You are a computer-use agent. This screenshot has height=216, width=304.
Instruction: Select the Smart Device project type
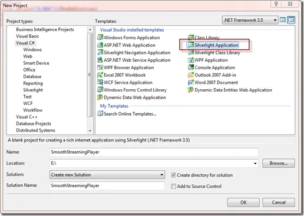coord(36,63)
